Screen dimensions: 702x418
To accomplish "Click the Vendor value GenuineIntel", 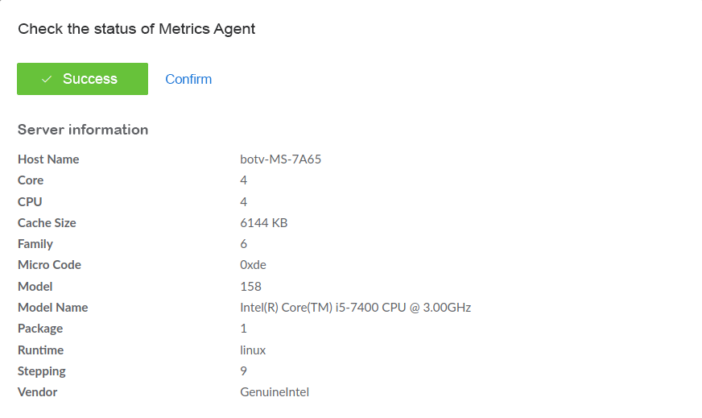I will 275,392.
